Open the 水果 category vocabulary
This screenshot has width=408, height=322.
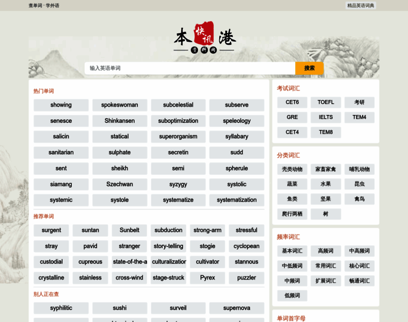click(326, 184)
